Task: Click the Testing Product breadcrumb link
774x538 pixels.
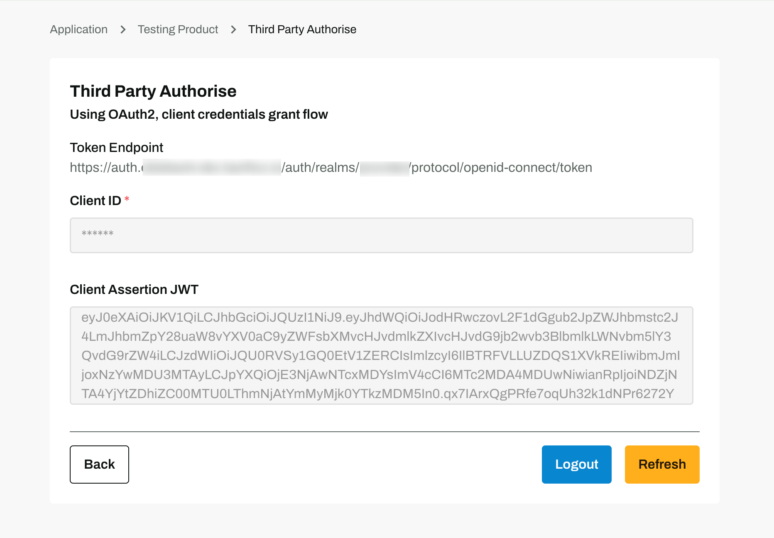Action: (178, 29)
